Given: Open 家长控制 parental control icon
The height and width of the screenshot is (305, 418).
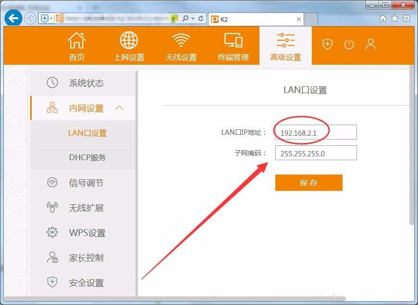Looking at the screenshot, I should click(51, 258).
